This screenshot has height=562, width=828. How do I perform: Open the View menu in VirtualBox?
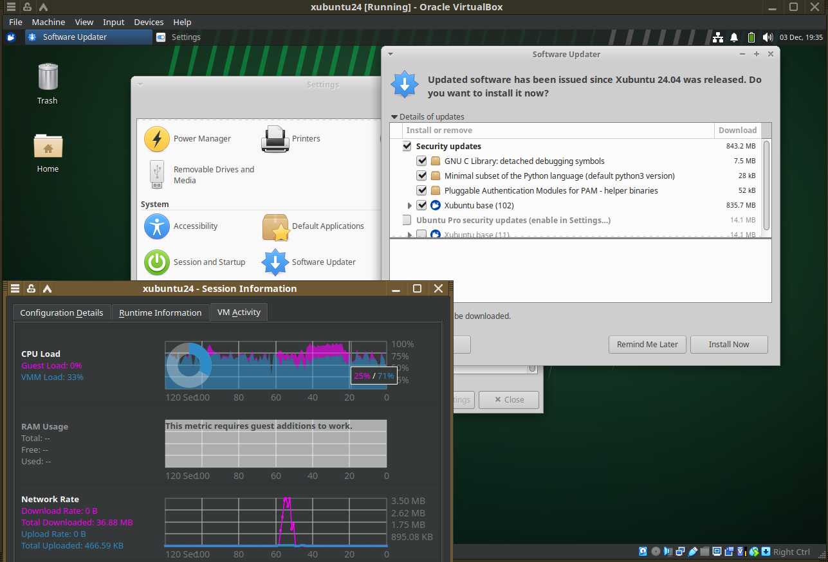point(84,22)
